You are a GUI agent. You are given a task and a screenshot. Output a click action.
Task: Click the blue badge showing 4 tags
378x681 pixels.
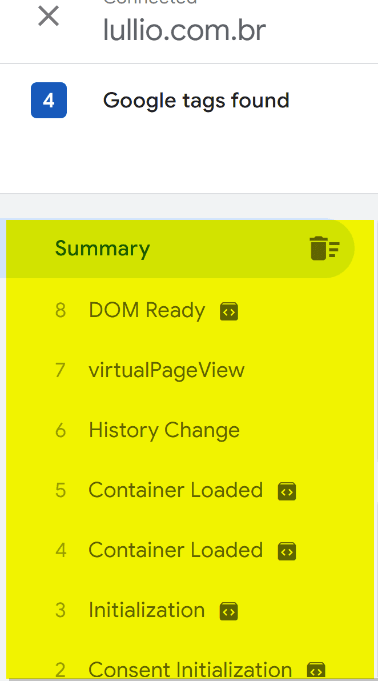point(49,101)
